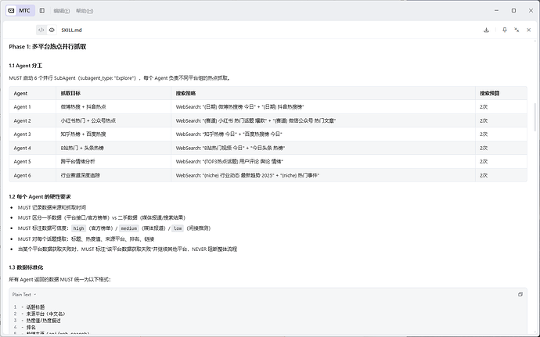Image resolution: width=540 pixels, height=337 pixels.
Task: Click the MTC app logo icon
Action: pyautogui.click(x=12, y=11)
